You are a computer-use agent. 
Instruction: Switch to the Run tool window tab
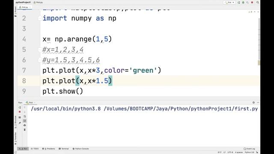pyautogui.click(x=23, y=149)
